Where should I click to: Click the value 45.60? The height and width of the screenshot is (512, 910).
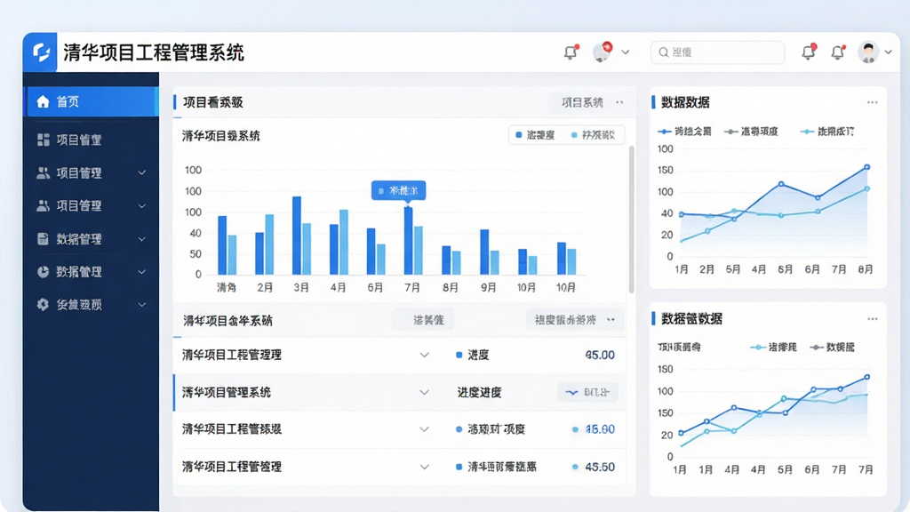click(x=600, y=429)
